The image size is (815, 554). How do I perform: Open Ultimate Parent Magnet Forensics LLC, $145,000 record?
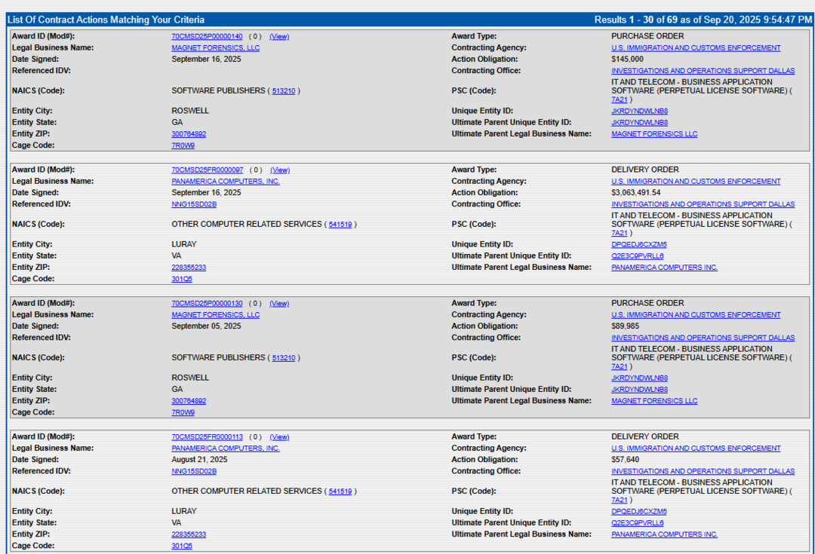(x=654, y=134)
